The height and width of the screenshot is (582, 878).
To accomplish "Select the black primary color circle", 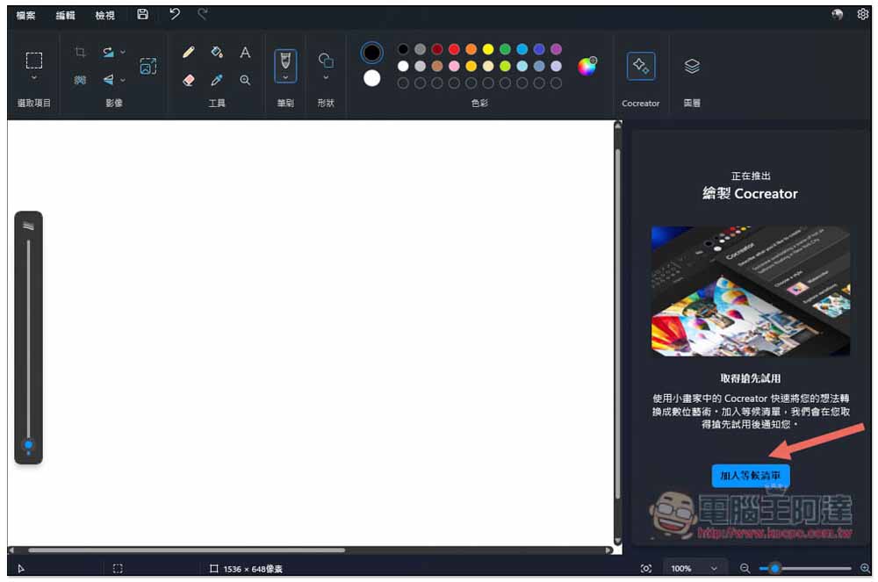I will [371, 53].
